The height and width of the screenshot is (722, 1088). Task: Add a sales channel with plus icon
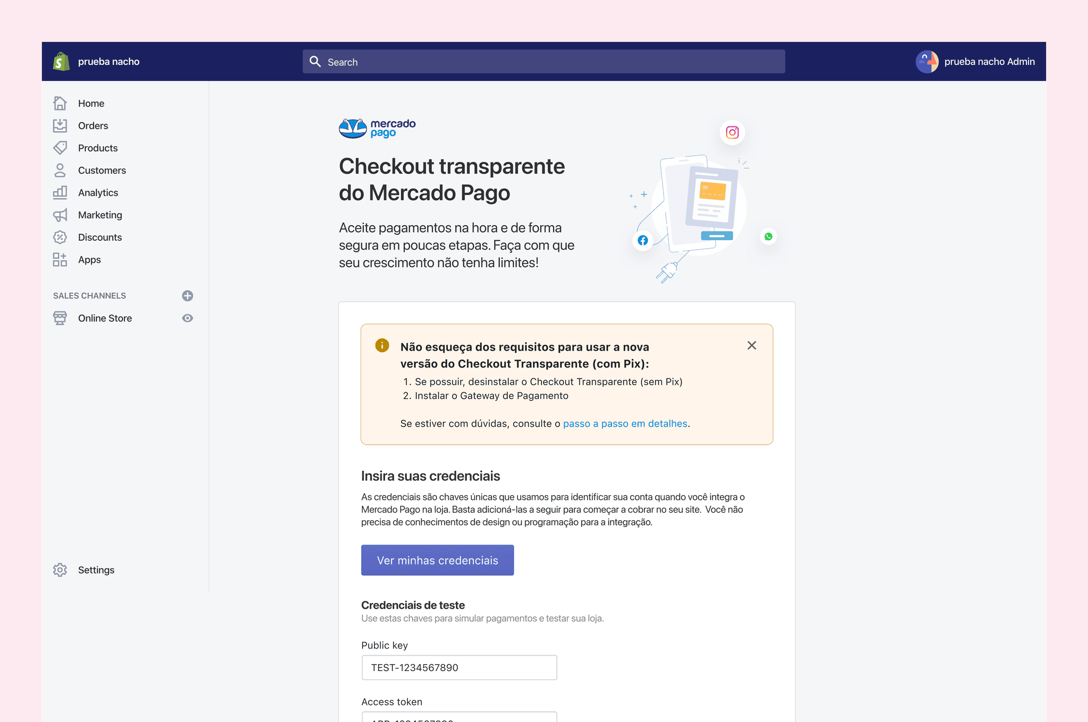pos(188,295)
